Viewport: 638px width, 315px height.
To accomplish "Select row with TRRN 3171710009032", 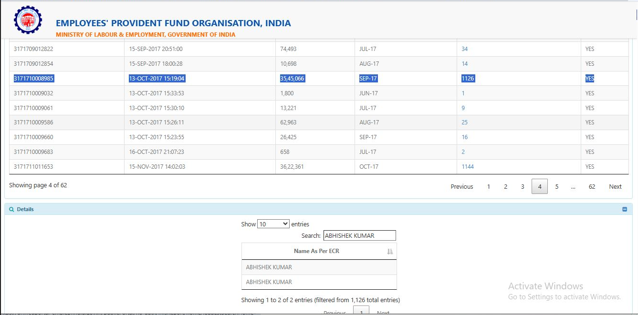I will [x=33, y=93].
